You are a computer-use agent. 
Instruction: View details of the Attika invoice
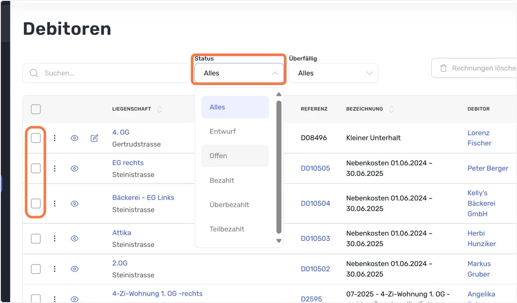tap(75, 238)
